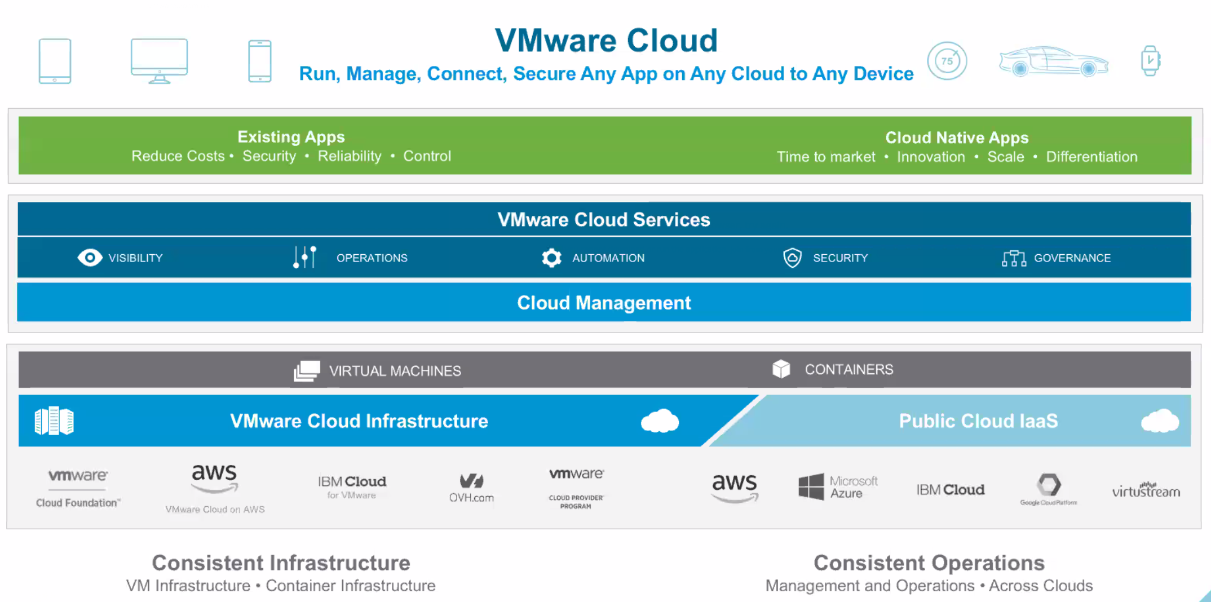Click the OPERATIONS label
Image resolution: width=1211 pixels, height=602 pixels.
tap(372, 258)
